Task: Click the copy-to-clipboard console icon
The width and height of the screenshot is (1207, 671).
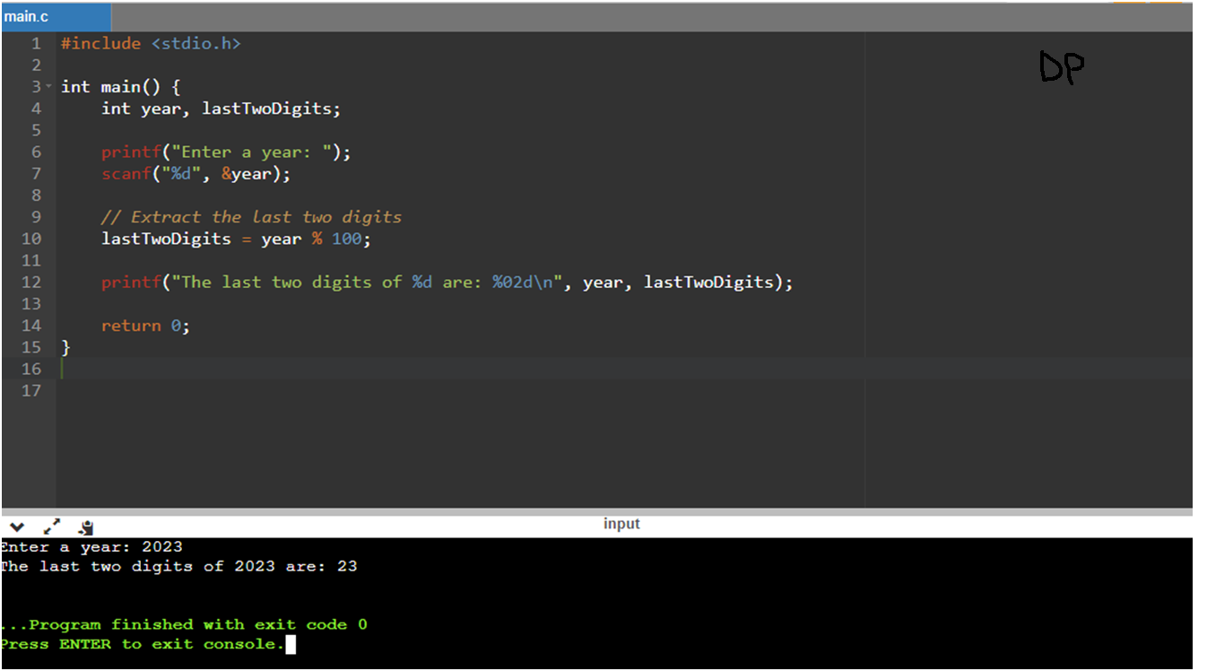Action: 85,527
